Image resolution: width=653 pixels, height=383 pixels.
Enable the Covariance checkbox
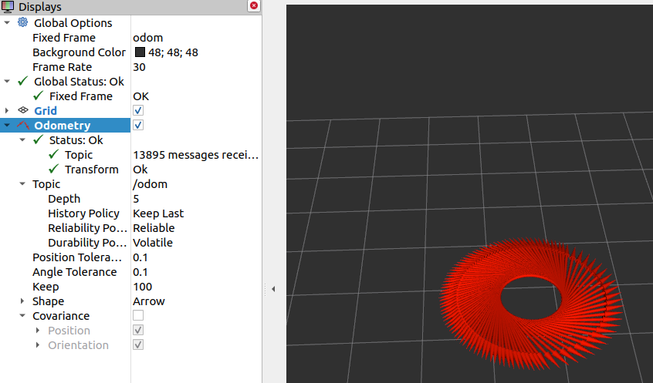tap(138, 316)
